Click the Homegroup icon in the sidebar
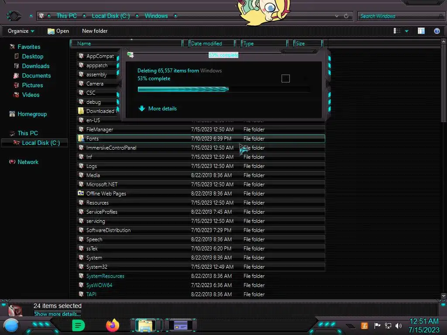 12,114
